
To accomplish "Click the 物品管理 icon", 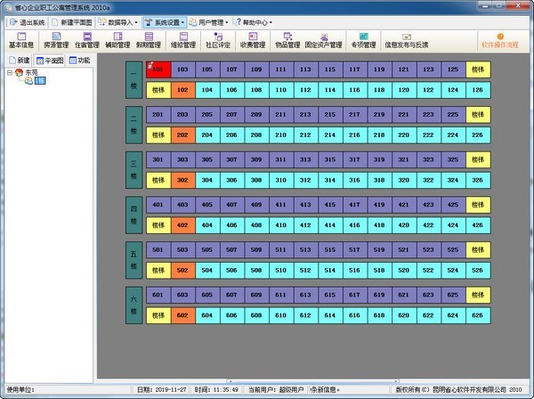I will pos(287,39).
